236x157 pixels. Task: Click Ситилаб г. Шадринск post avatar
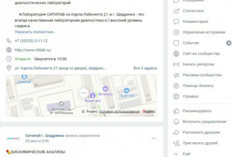tap(13, 138)
